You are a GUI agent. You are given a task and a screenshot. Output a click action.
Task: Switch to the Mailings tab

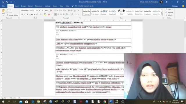[47, 6]
